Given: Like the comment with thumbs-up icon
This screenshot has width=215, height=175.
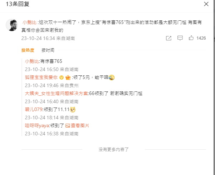Looking at the screenshot, I should pyautogui.click(x=191, y=38).
